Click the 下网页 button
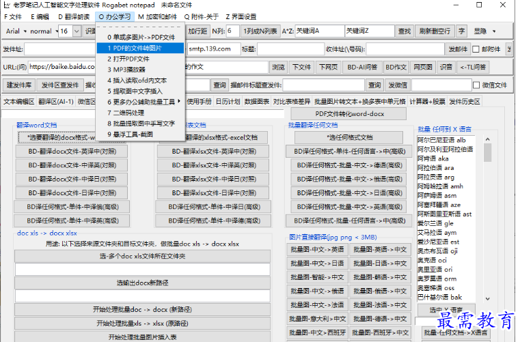The height and width of the screenshot is (342, 520). 328,68
